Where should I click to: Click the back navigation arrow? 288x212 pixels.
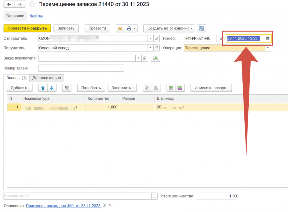(x=9, y=4)
